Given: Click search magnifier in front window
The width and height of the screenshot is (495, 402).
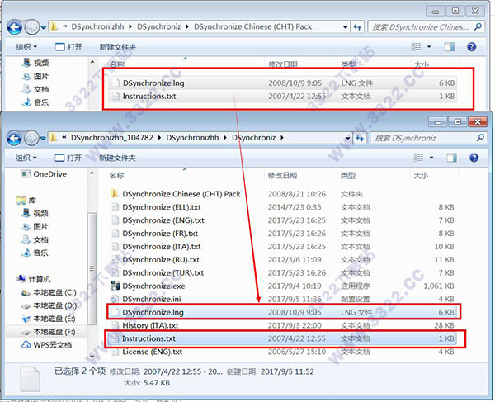Looking at the screenshot, I should point(480,138).
